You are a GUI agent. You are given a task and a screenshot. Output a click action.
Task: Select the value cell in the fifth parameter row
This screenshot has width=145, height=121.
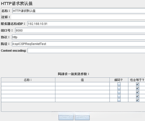click(82, 100)
